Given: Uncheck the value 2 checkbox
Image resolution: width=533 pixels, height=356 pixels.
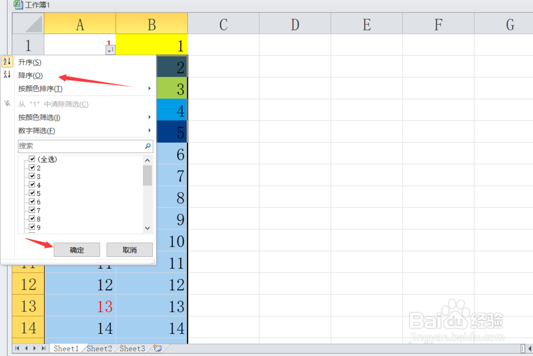Looking at the screenshot, I should (x=32, y=168).
